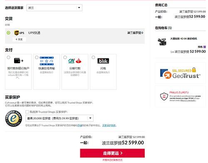Open the buyer protection terms link
This screenshot has height=163, width=208.
[x=109, y=125]
